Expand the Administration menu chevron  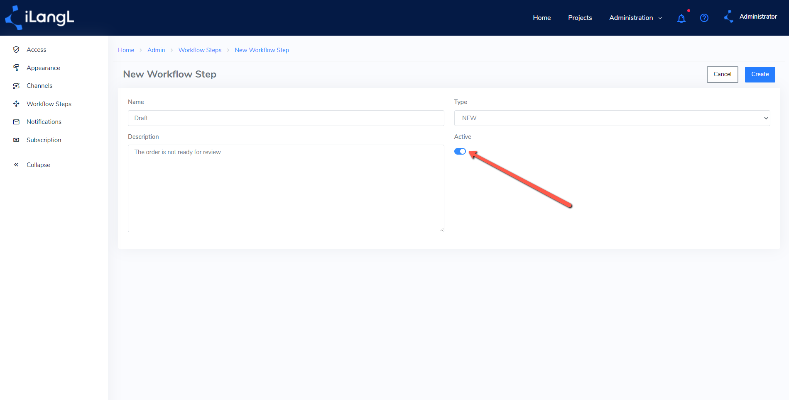660,18
